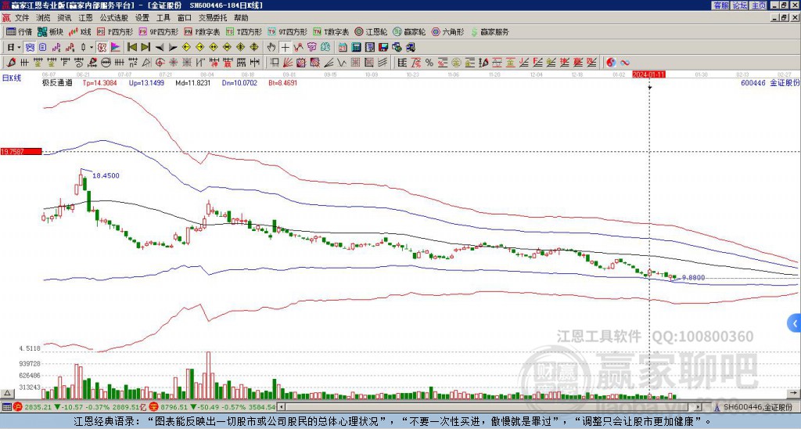The width and height of the screenshot is (801, 429).
Task: Open 赢家服务 from the toolbar
Action: (x=490, y=31)
